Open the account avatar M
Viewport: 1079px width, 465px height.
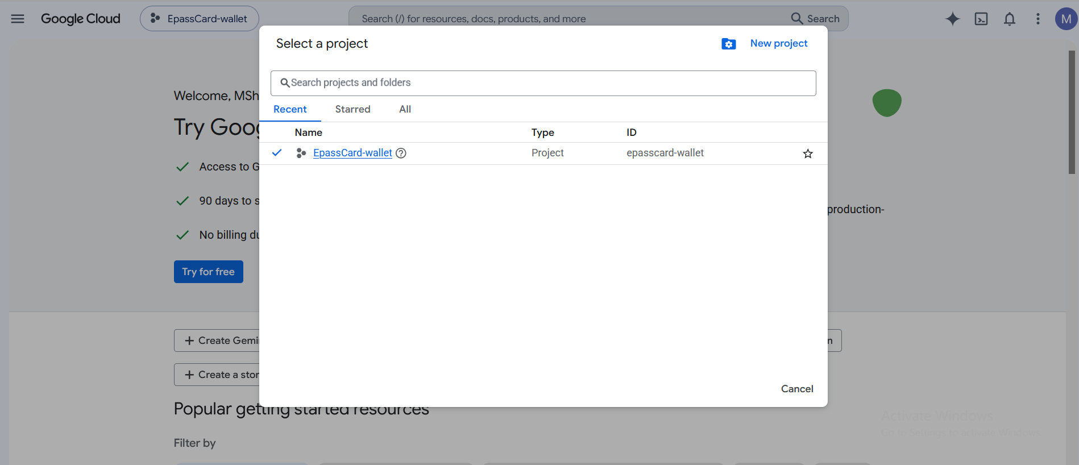(1066, 19)
